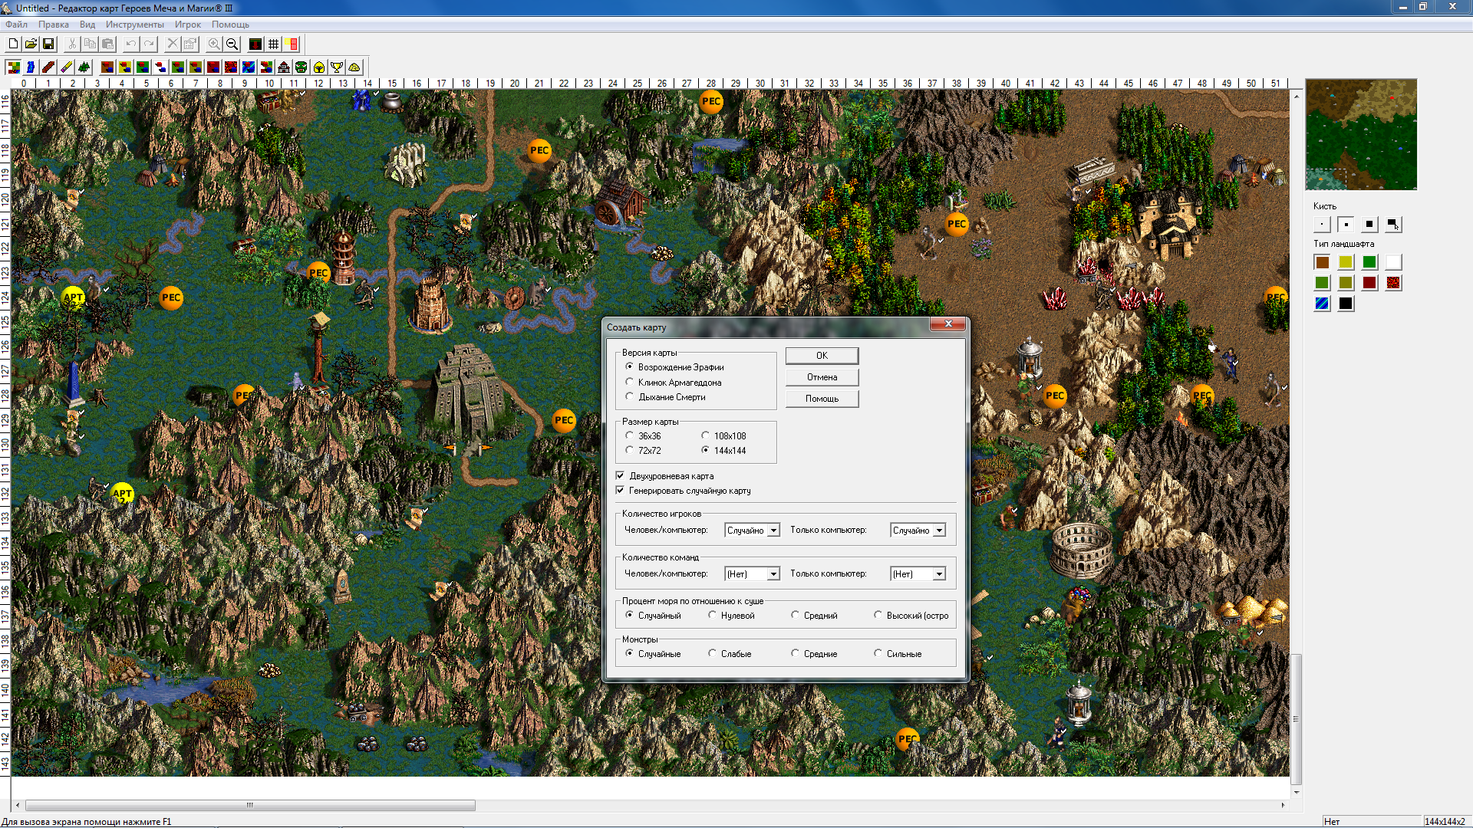The width and height of the screenshot is (1473, 828).
Task: Open the Помощь menu in menu bar
Action: (230, 25)
